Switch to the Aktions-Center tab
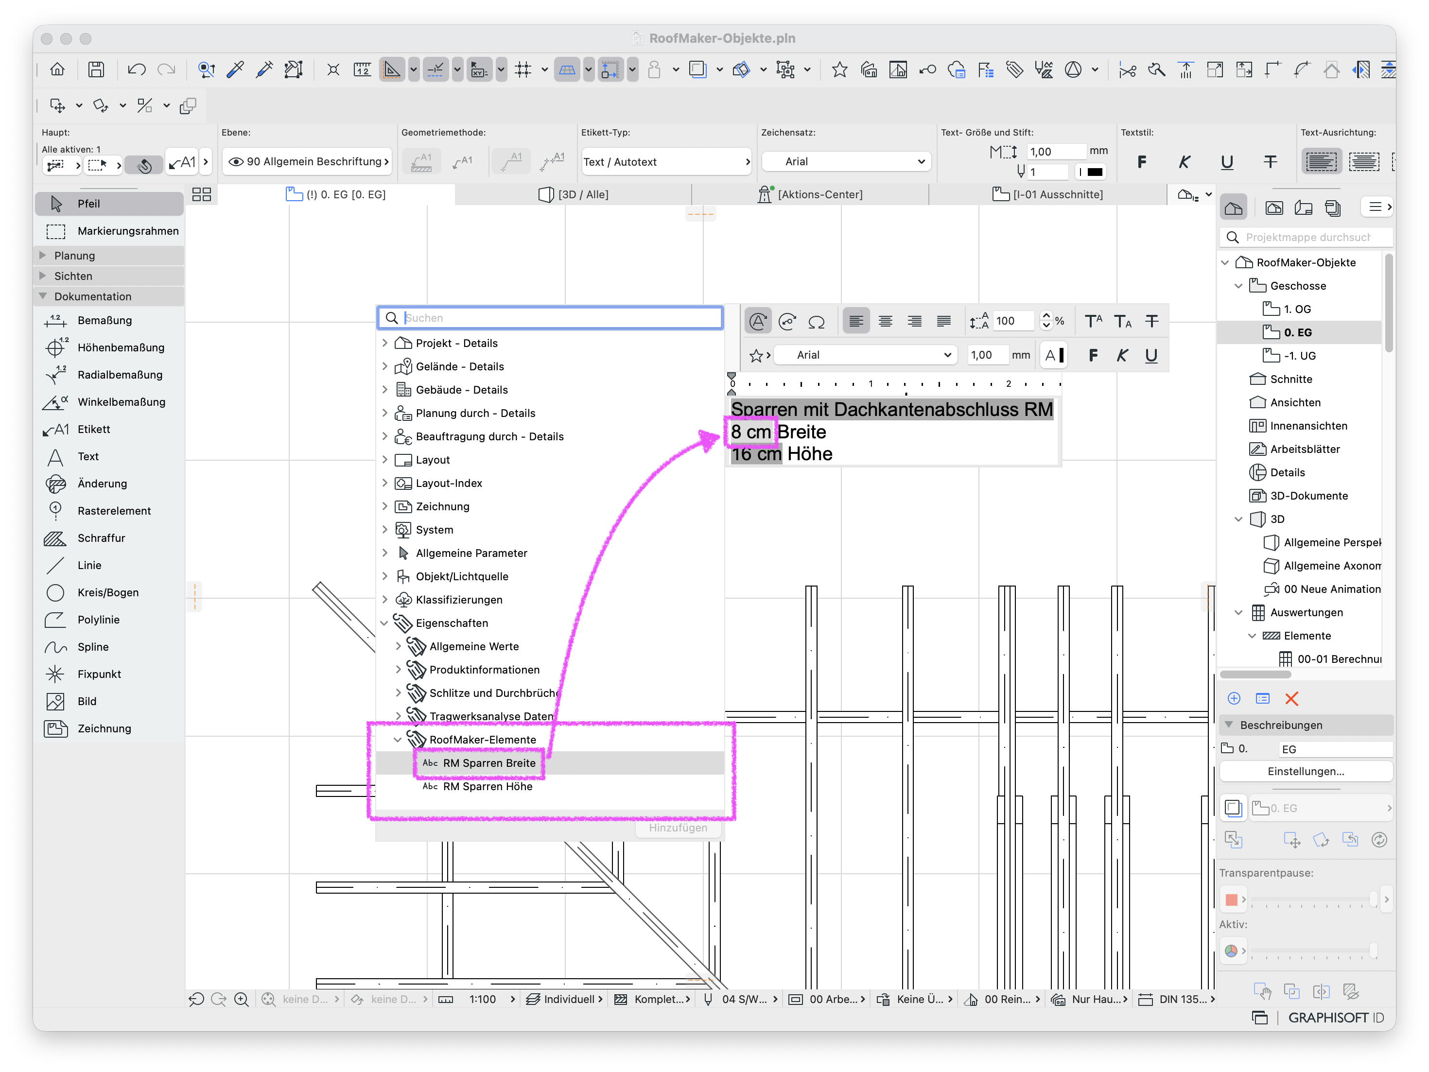The image size is (1429, 1072). 810,194
